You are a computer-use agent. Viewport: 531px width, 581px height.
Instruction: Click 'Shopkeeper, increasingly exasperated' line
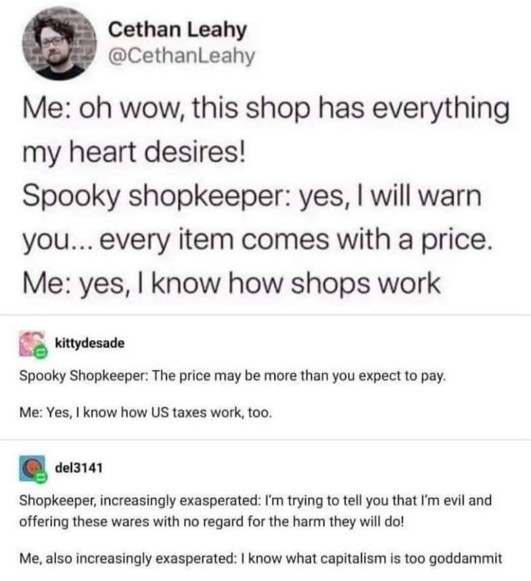pyautogui.click(x=255, y=501)
